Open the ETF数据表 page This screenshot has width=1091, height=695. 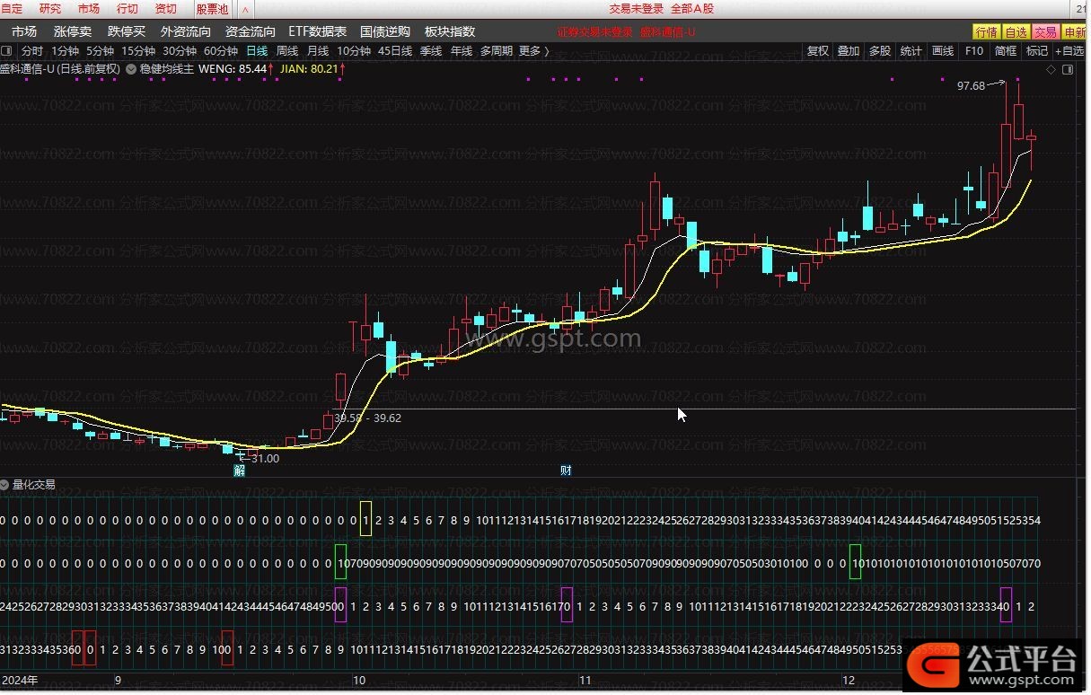(317, 31)
